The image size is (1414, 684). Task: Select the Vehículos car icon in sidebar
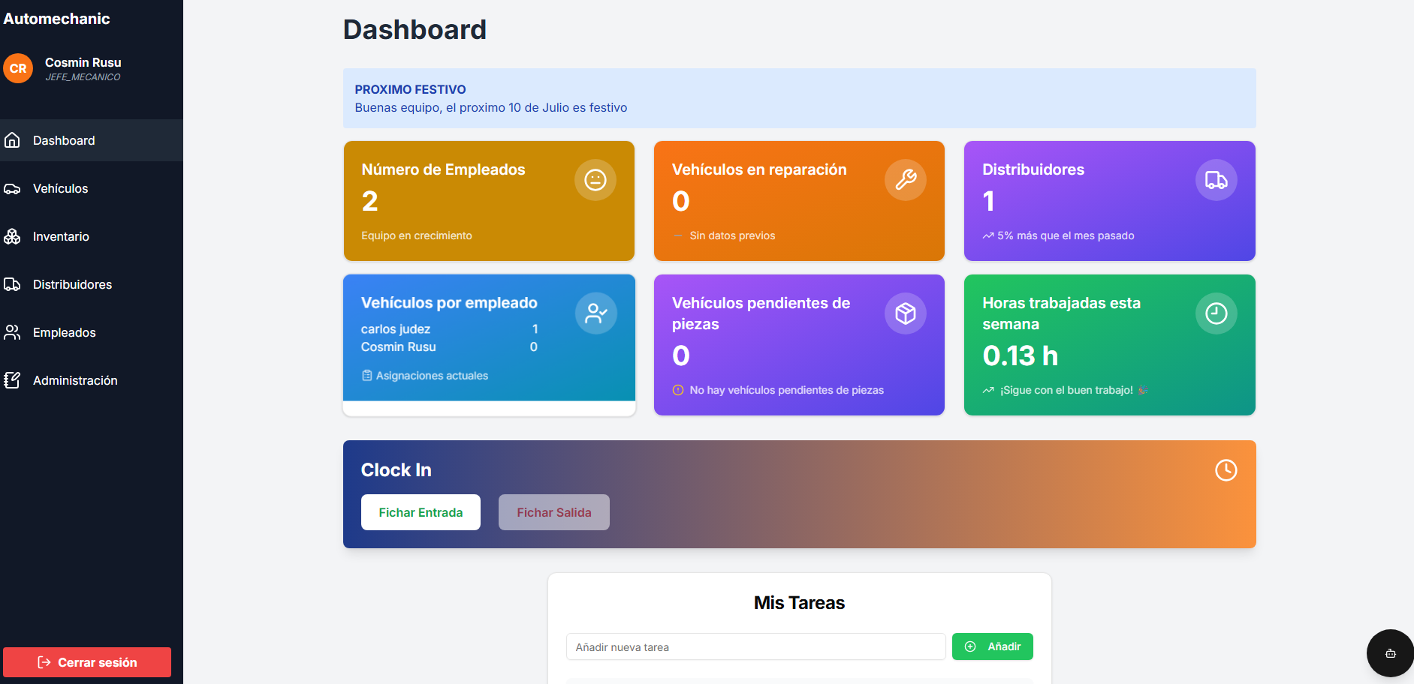pyautogui.click(x=13, y=188)
